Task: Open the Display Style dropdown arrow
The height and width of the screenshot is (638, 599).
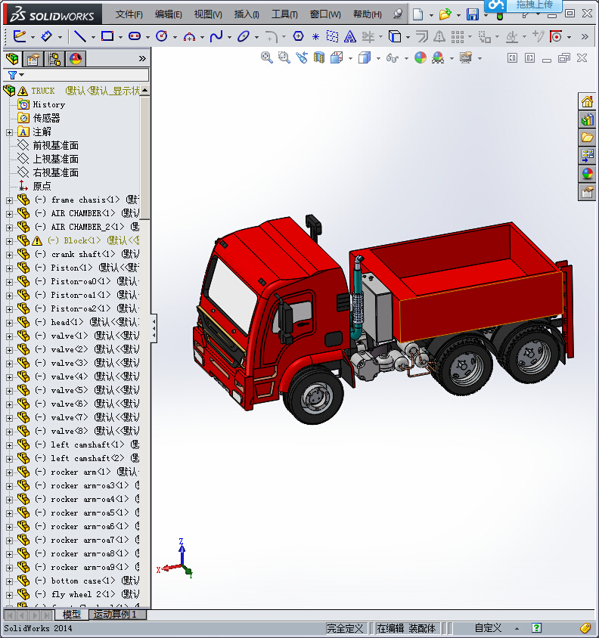Action: pos(378,59)
